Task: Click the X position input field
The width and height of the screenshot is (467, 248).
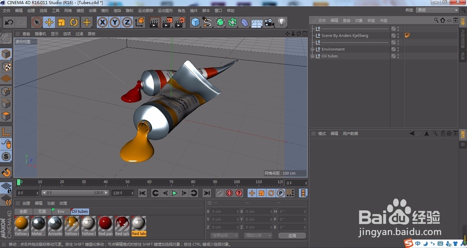Action: coord(225,212)
